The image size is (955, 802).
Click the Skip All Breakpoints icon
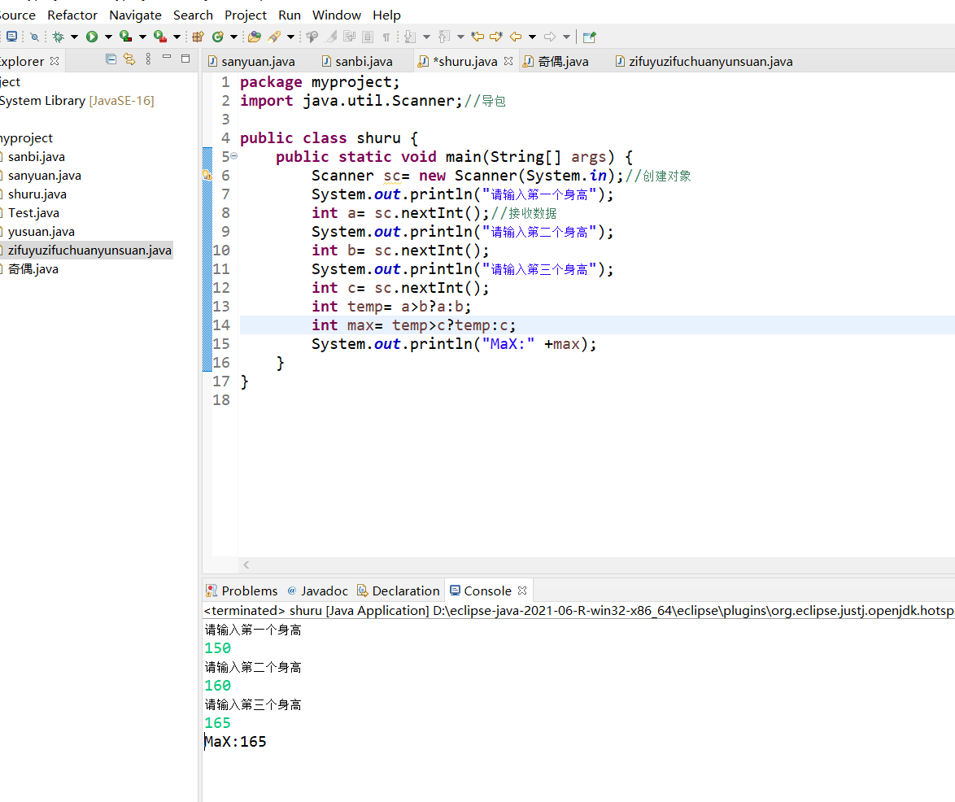35,37
